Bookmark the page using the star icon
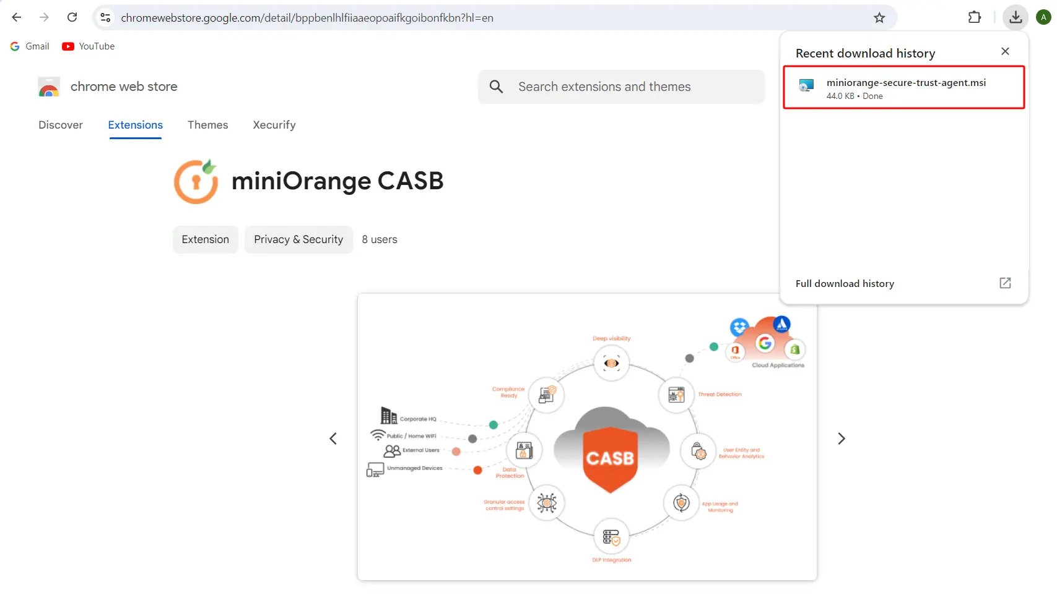The image size is (1057, 595). pyautogui.click(x=879, y=17)
